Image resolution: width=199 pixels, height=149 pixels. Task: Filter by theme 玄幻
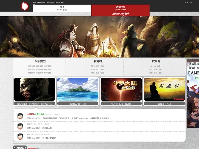(93, 70)
